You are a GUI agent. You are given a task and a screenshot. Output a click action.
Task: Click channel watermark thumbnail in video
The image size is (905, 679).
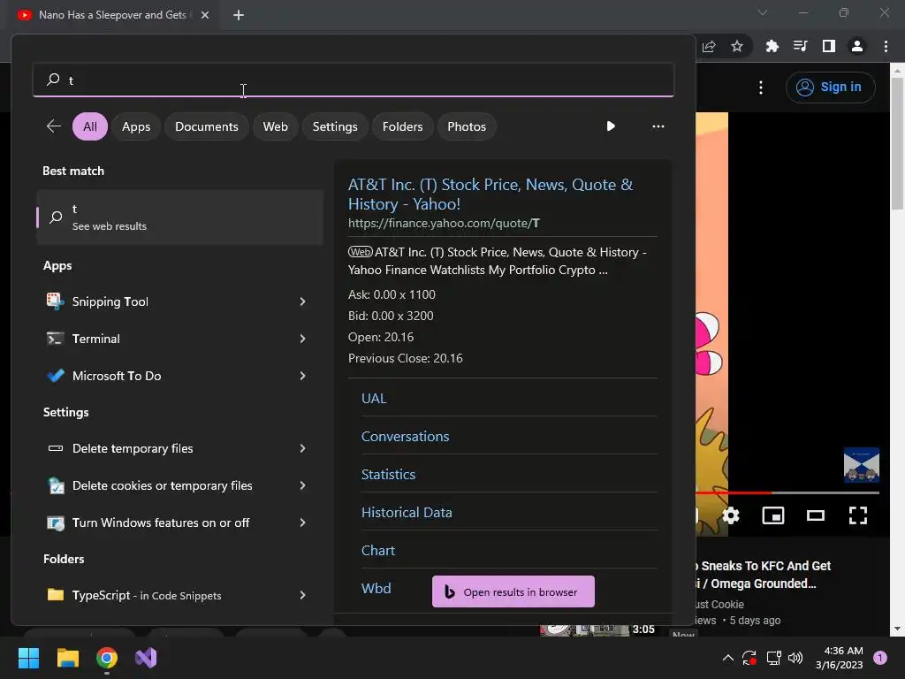tap(861, 465)
